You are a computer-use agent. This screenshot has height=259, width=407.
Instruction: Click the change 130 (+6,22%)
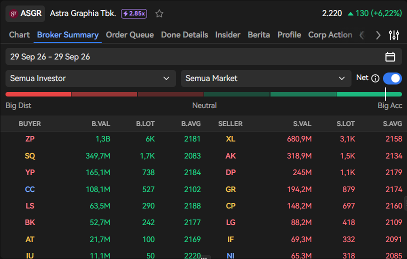375,13
